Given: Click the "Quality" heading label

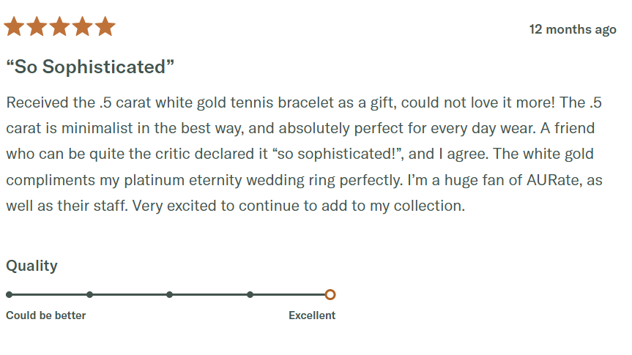Looking at the screenshot, I should pos(31,266).
